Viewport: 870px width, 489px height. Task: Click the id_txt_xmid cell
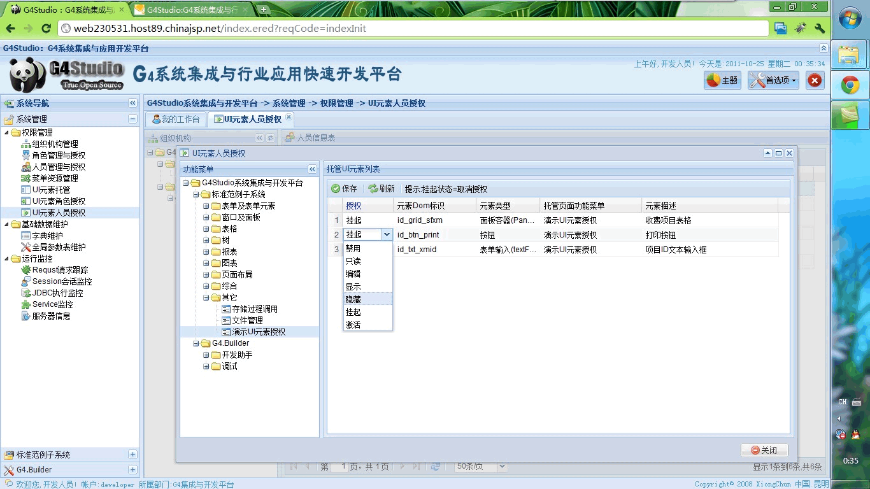click(435, 250)
